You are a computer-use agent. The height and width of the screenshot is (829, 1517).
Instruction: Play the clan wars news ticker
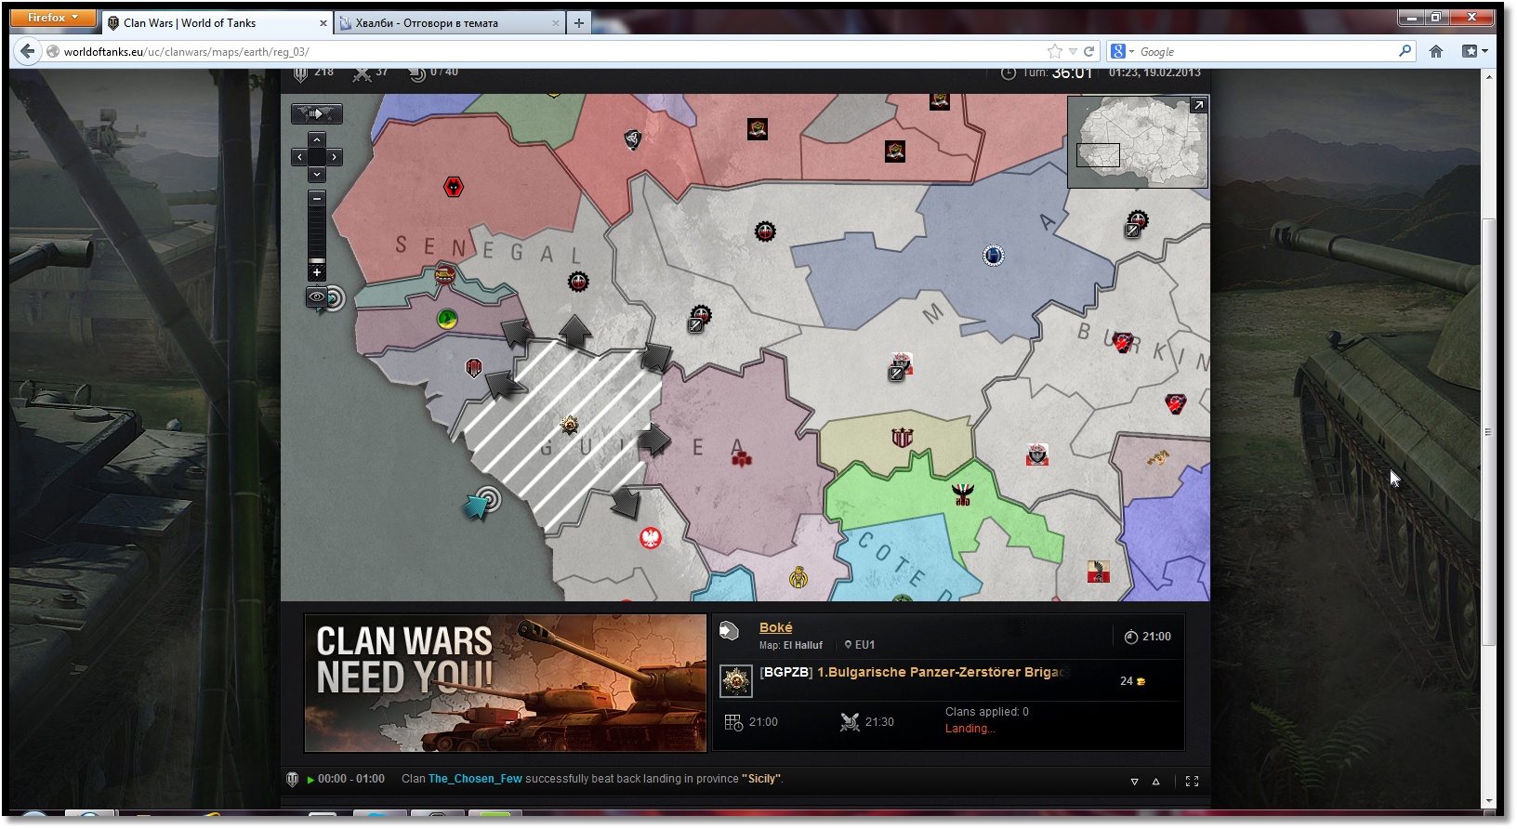pyautogui.click(x=310, y=780)
